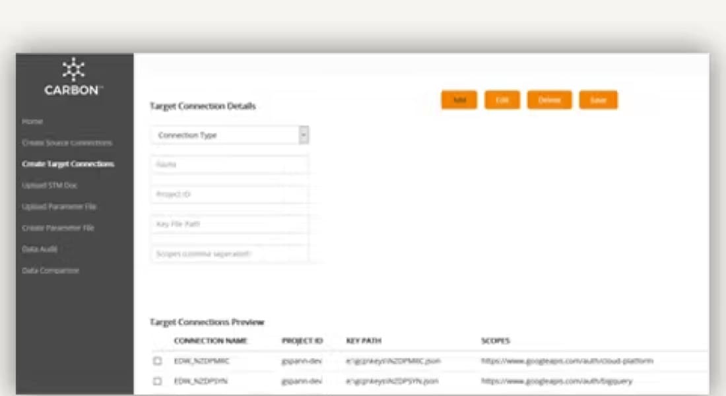Go to Data Audit page
Viewport: 726px width, 396px height.
(40, 249)
